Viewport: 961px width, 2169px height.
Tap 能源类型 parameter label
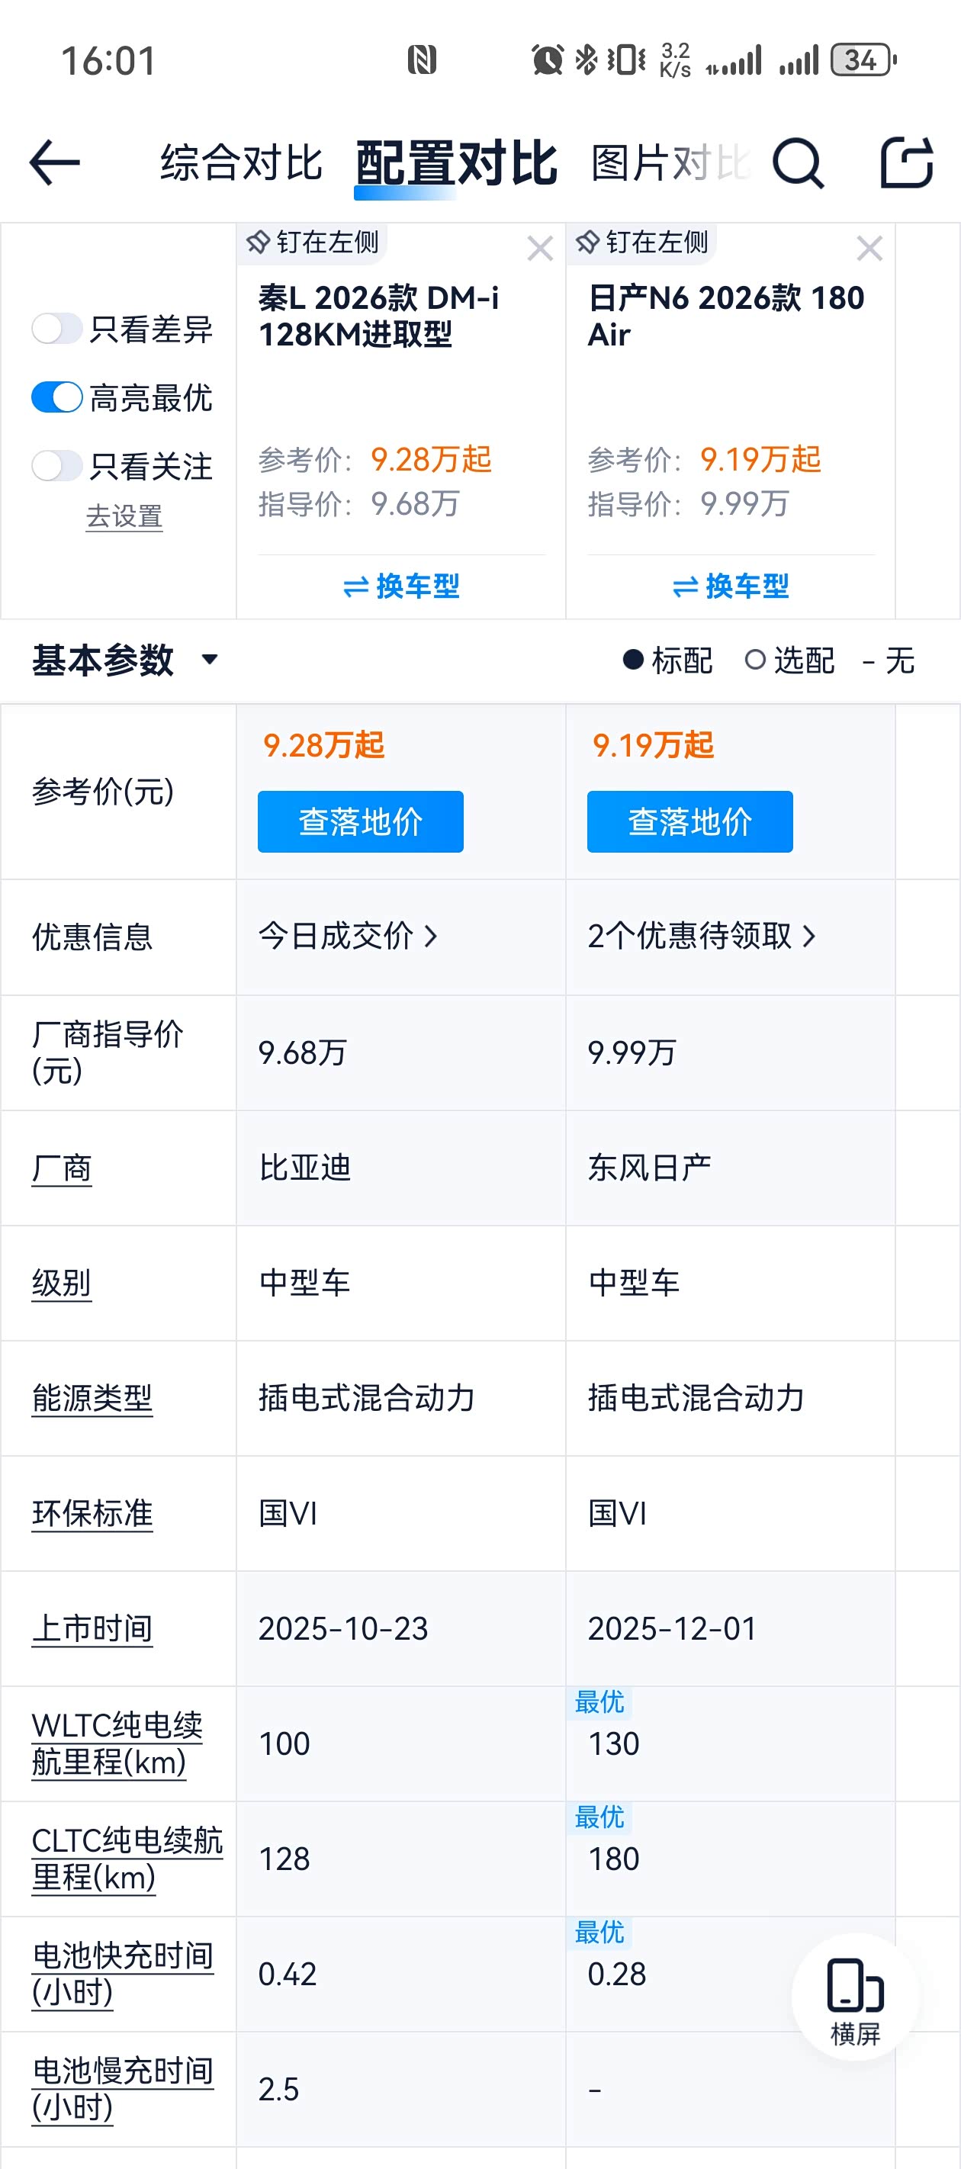tap(92, 1399)
